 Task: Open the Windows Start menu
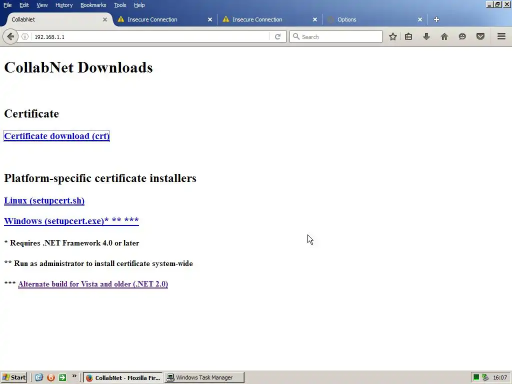point(13,377)
